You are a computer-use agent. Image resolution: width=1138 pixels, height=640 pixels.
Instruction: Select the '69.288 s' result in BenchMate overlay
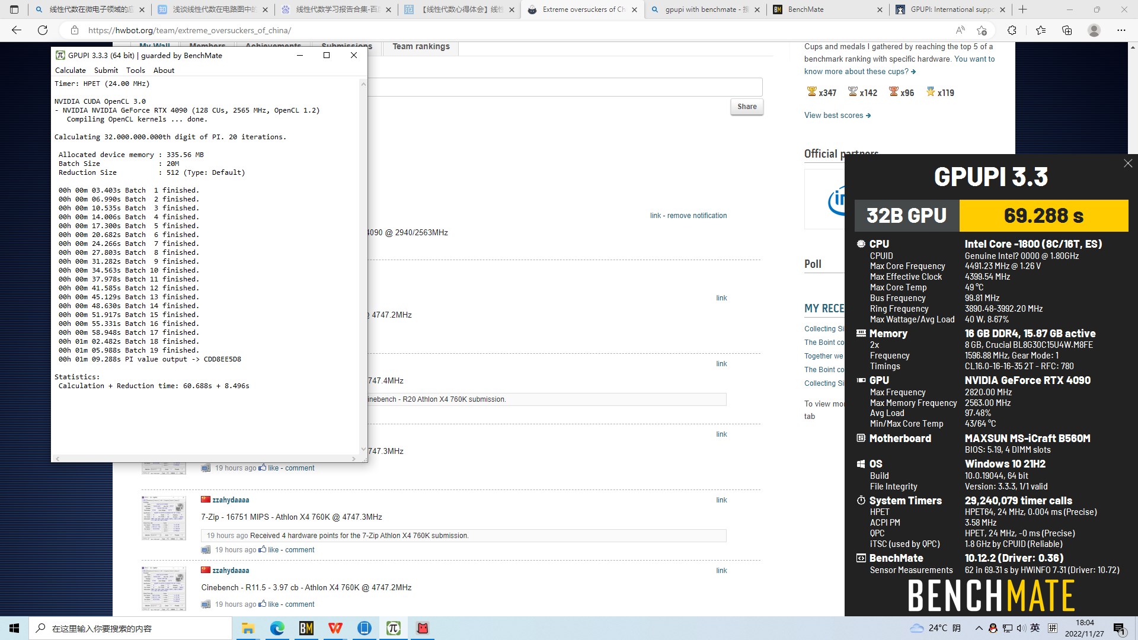[1043, 216]
